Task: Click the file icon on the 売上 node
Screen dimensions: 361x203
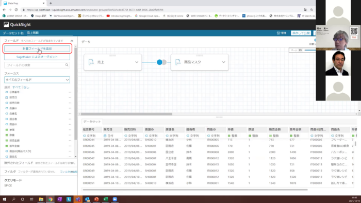Action: coord(91,62)
